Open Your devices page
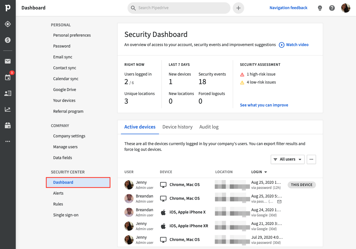The width and height of the screenshot is (356, 249). (64, 100)
